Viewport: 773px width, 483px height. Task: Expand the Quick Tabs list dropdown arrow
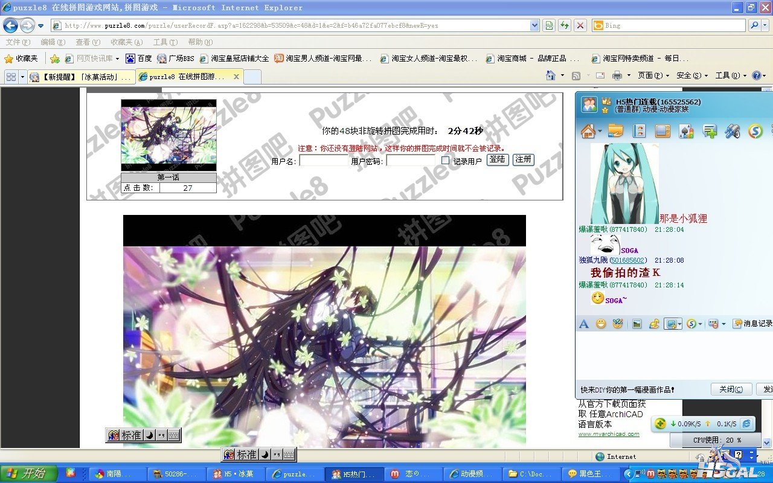(22, 77)
